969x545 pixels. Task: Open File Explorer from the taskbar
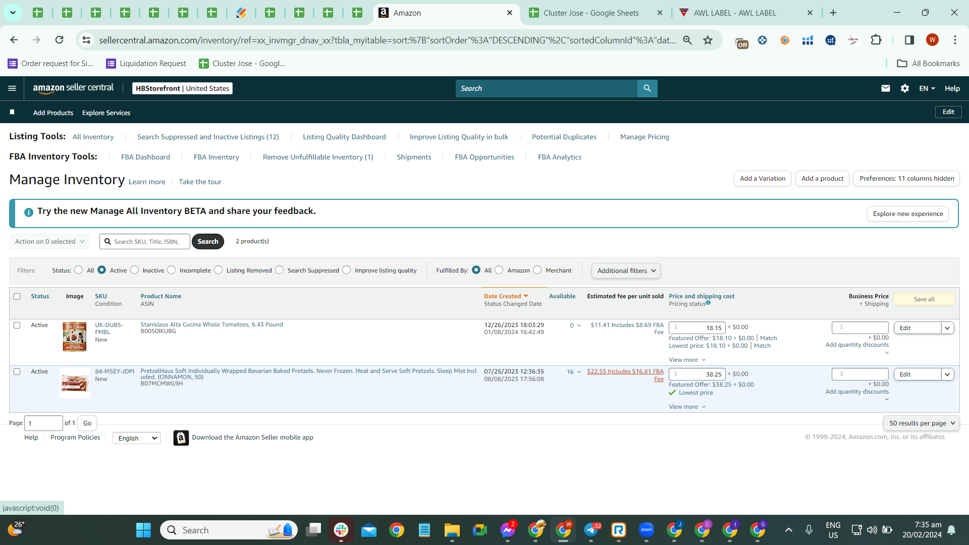(452, 530)
